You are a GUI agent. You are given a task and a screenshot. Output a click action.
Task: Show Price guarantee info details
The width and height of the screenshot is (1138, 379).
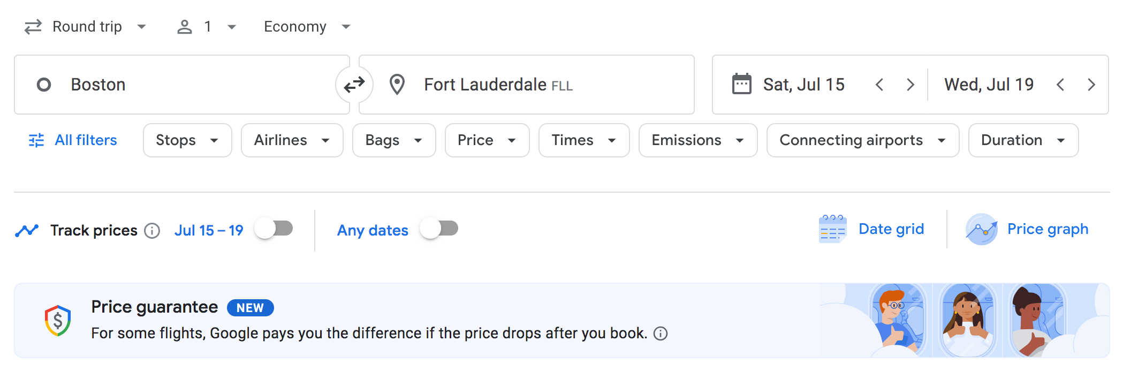[661, 333]
